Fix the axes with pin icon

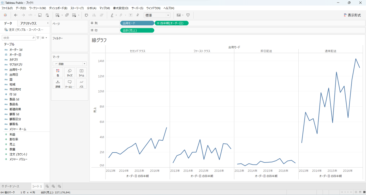pyautogui.click(x=138, y=15)
